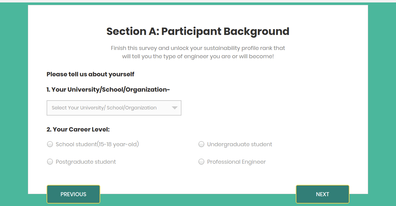Click the 'School student(15-18 year-old)' label text

(x=97, y=144)
